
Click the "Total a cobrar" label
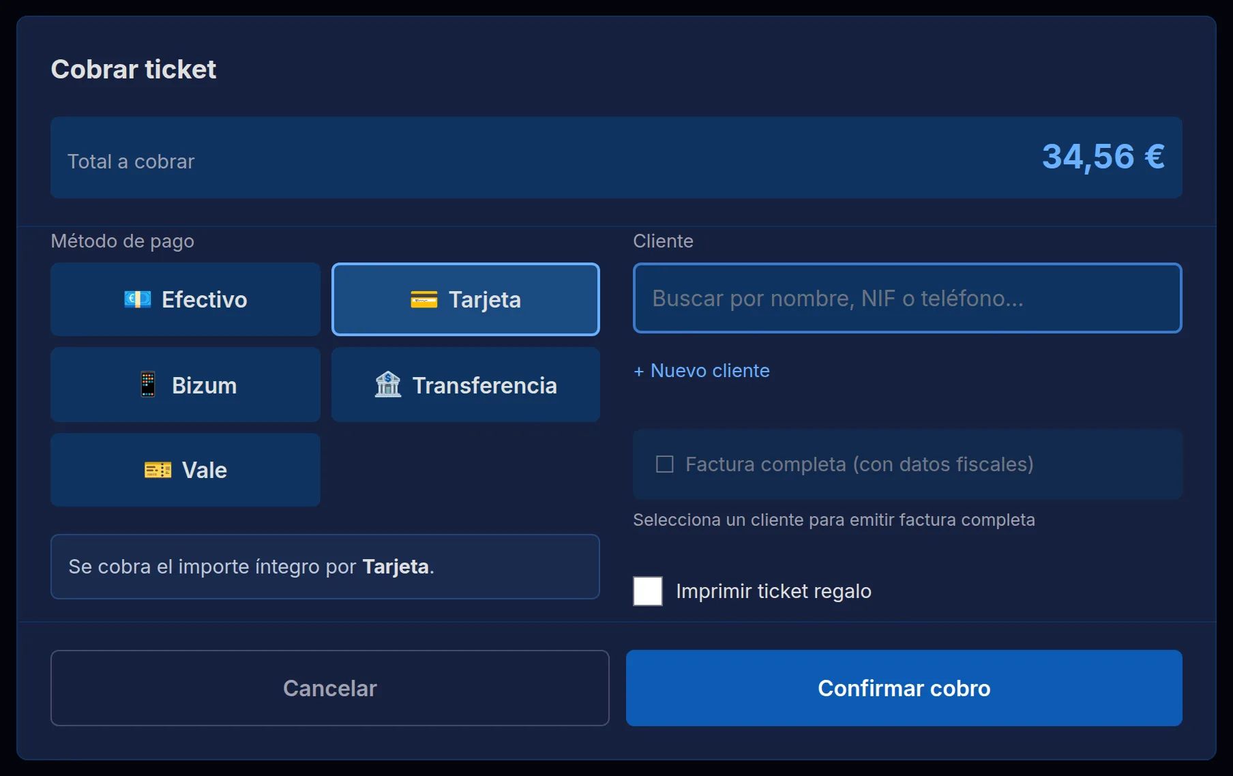coord(131,162)
